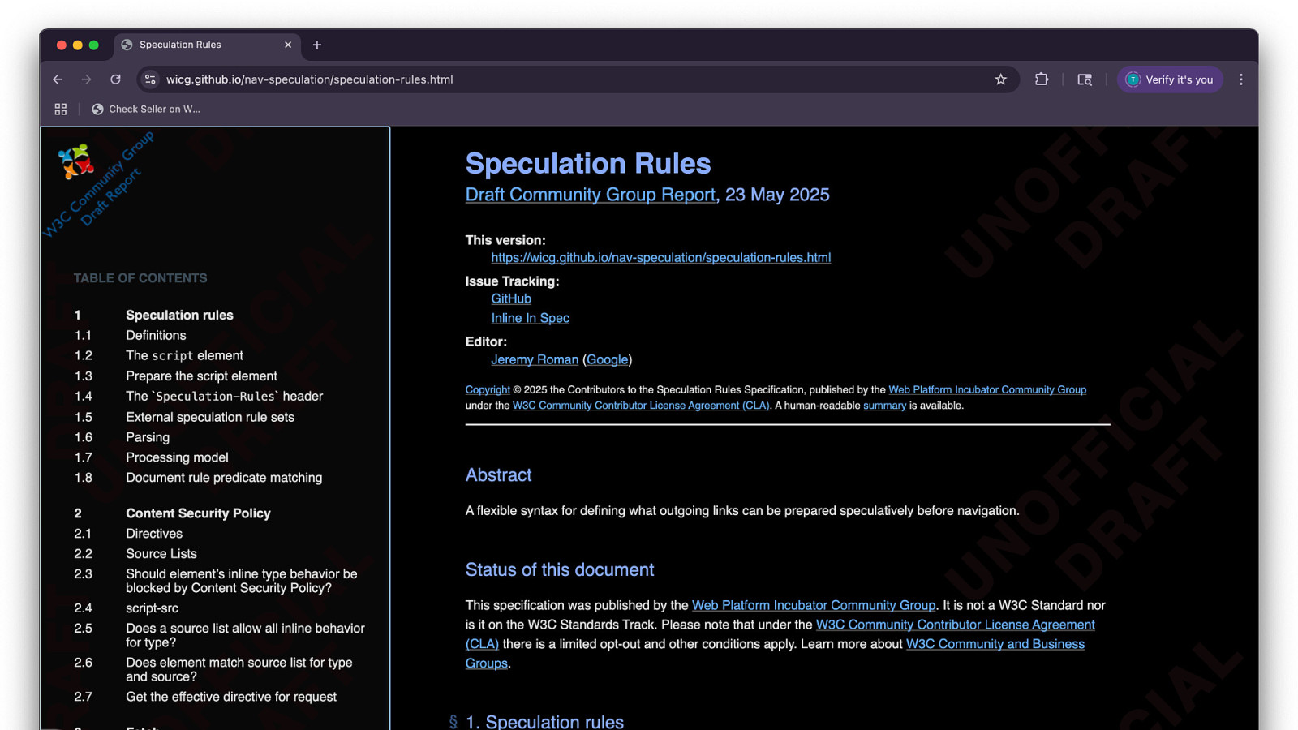
Task: Click the section anchor beside Speculation rules heading
Action: pos(453,721)
